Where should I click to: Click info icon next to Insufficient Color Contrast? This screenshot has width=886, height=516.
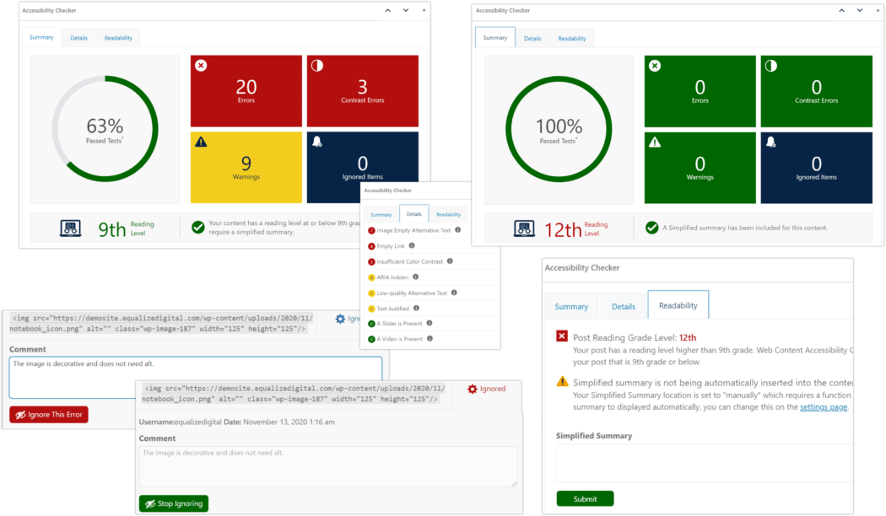click(450, 261)
